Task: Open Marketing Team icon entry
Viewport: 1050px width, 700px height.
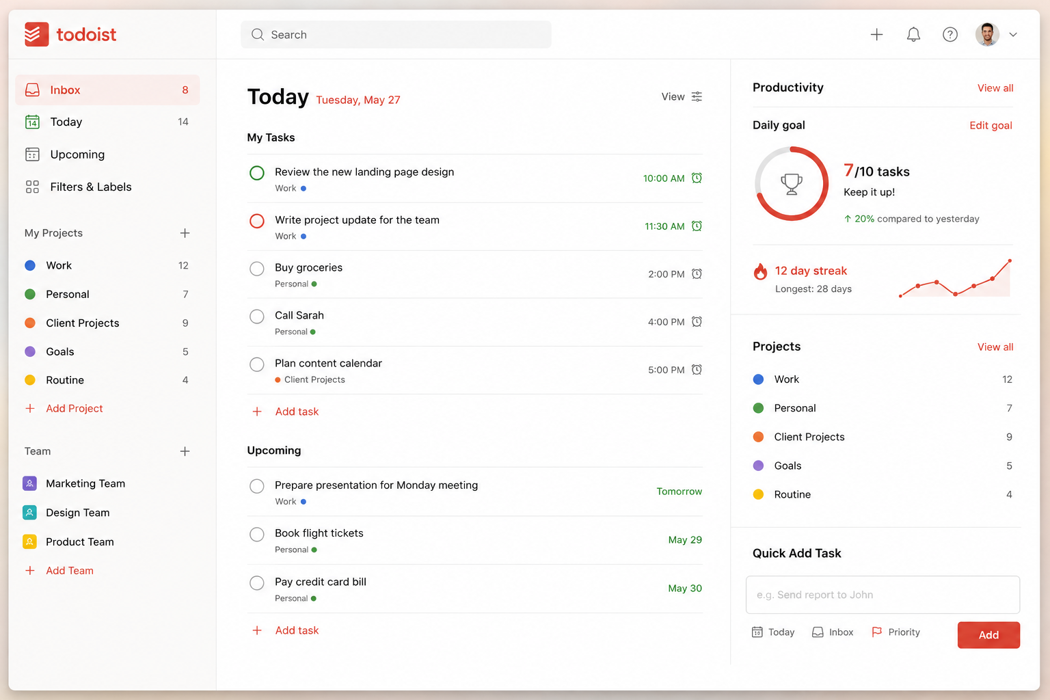Action: click(29, 483)
